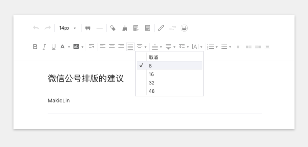308x147 pixels.
Task: Justify text on both sides
Action: (130, 47)
